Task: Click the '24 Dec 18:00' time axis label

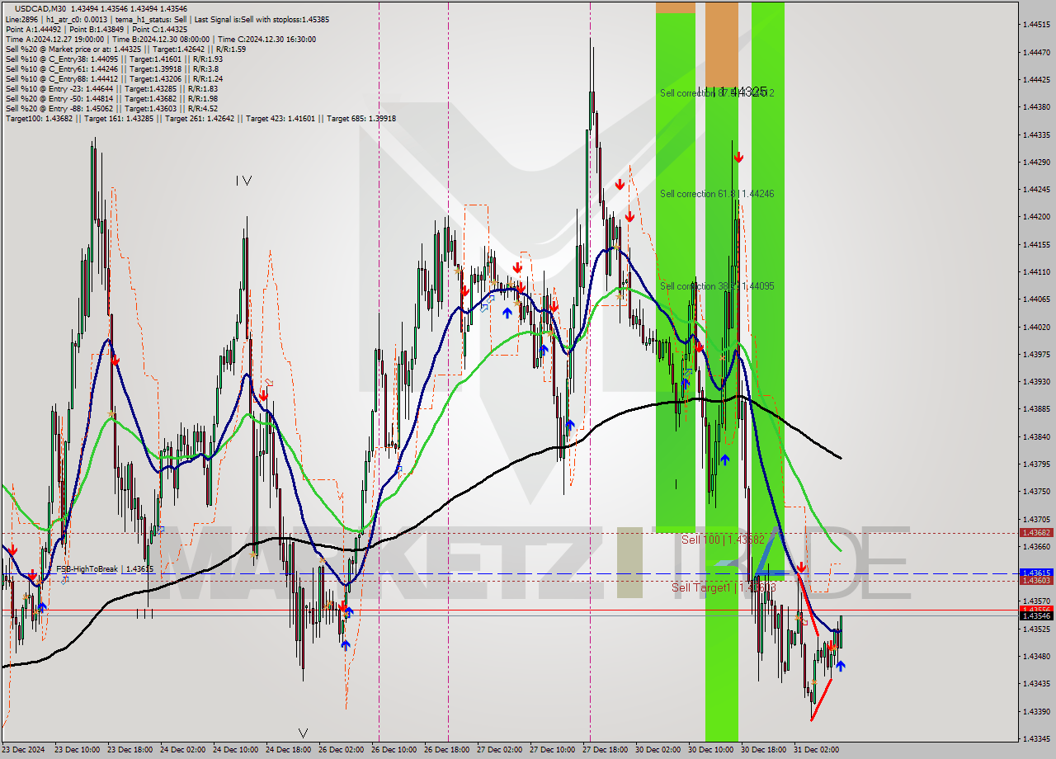Action: pyautogui.click(x=290, y=750)
